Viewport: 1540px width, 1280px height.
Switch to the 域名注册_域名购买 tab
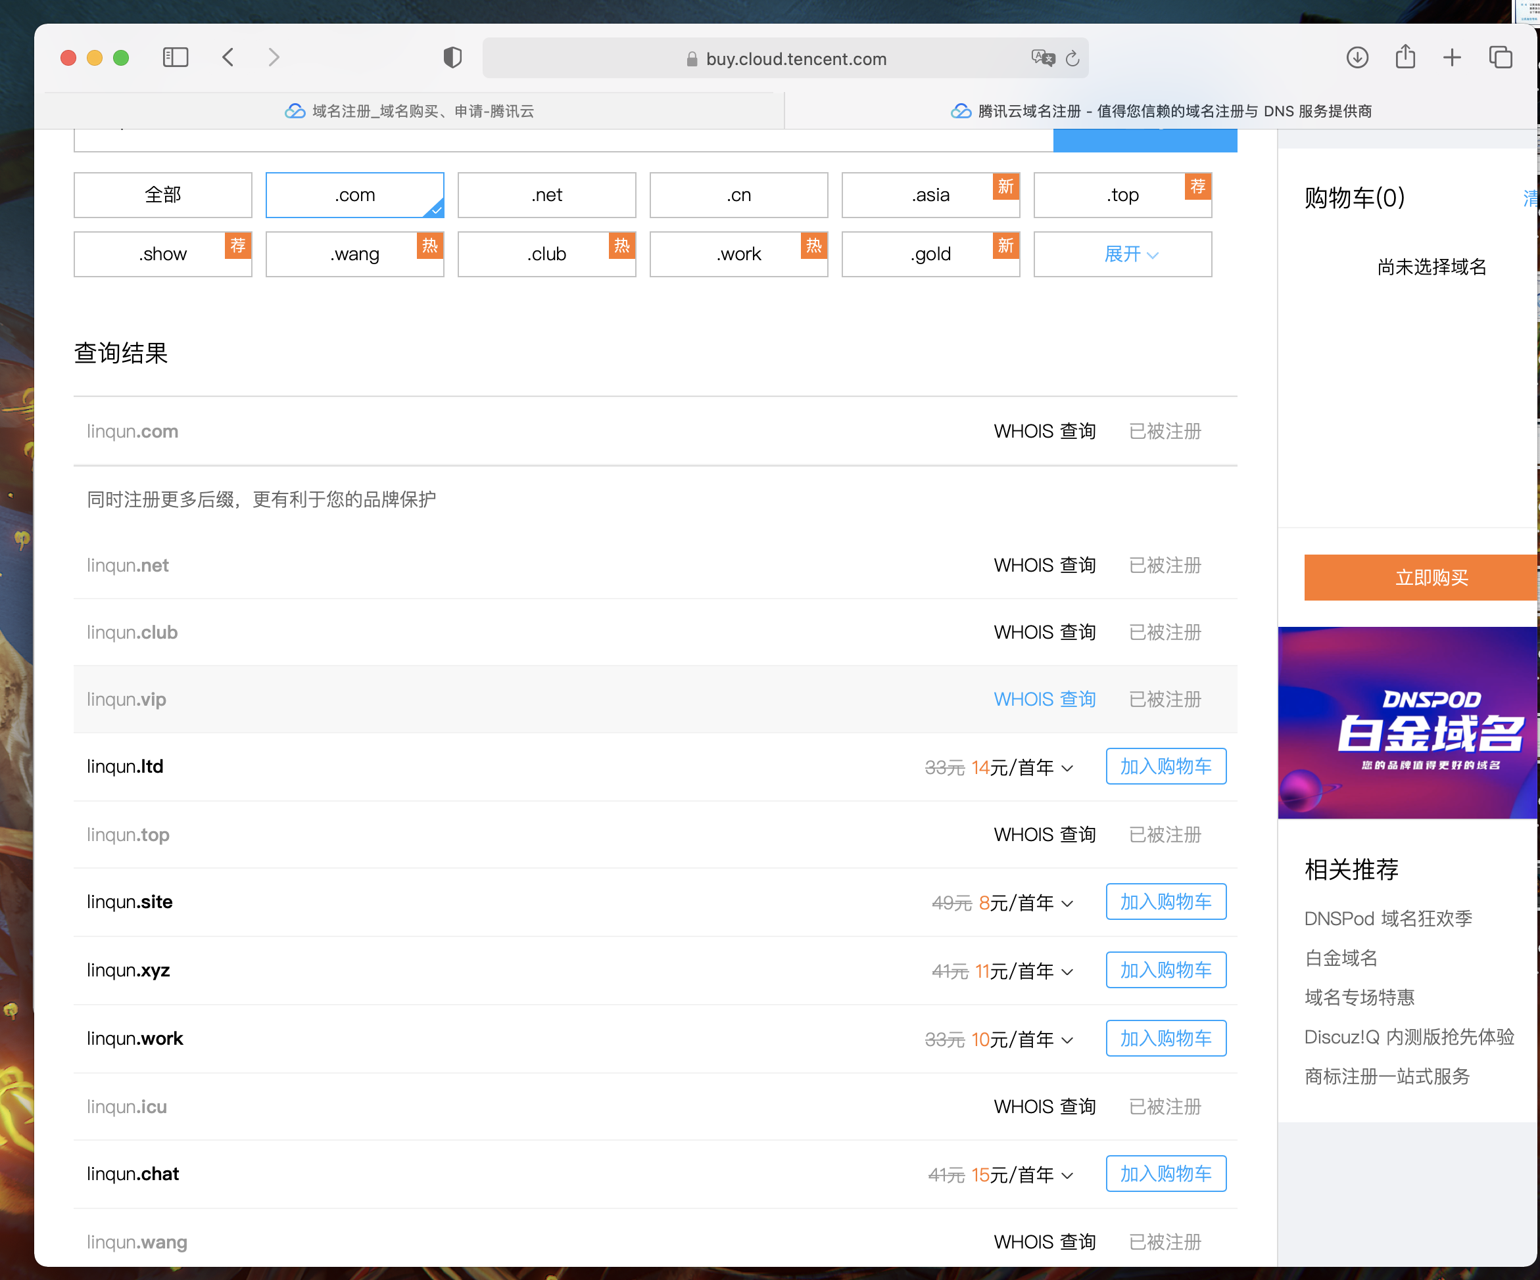coord(409,110)
